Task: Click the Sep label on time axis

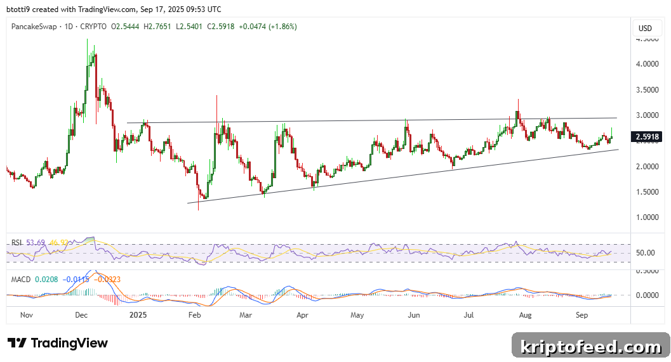Action: click(x=582, y=315)
